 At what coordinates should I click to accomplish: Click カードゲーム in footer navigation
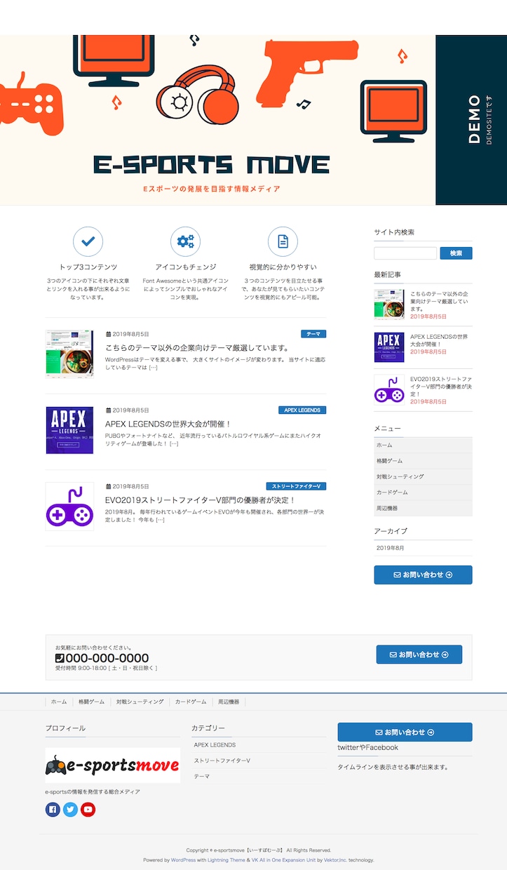191,702
